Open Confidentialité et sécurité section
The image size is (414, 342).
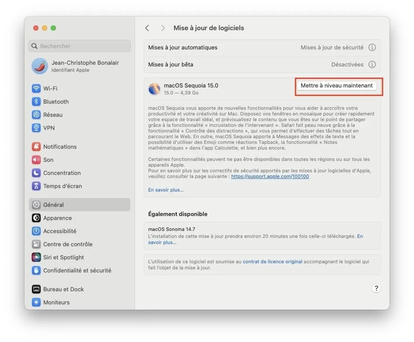coord(77,270)
